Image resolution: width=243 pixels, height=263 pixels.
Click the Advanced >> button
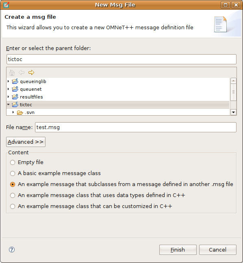[26, 142]
